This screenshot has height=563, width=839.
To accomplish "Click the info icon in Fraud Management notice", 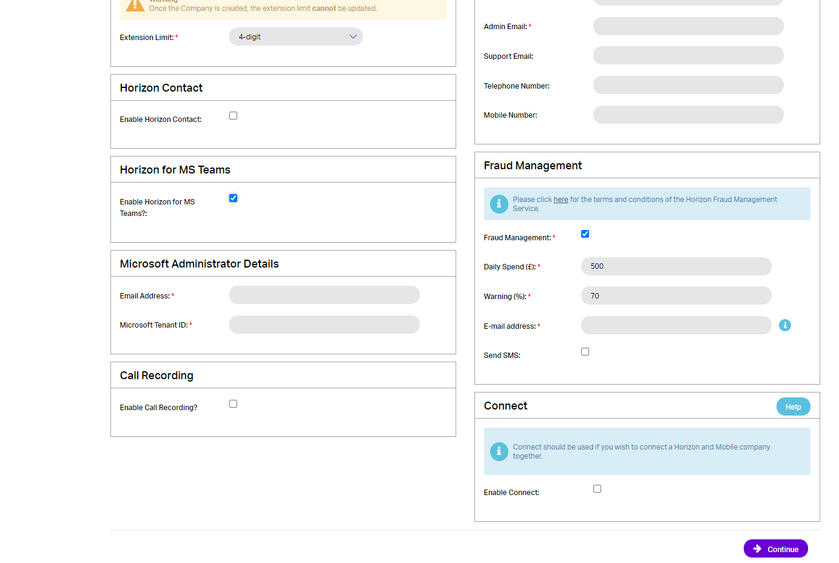I will (x=499, y=204).
